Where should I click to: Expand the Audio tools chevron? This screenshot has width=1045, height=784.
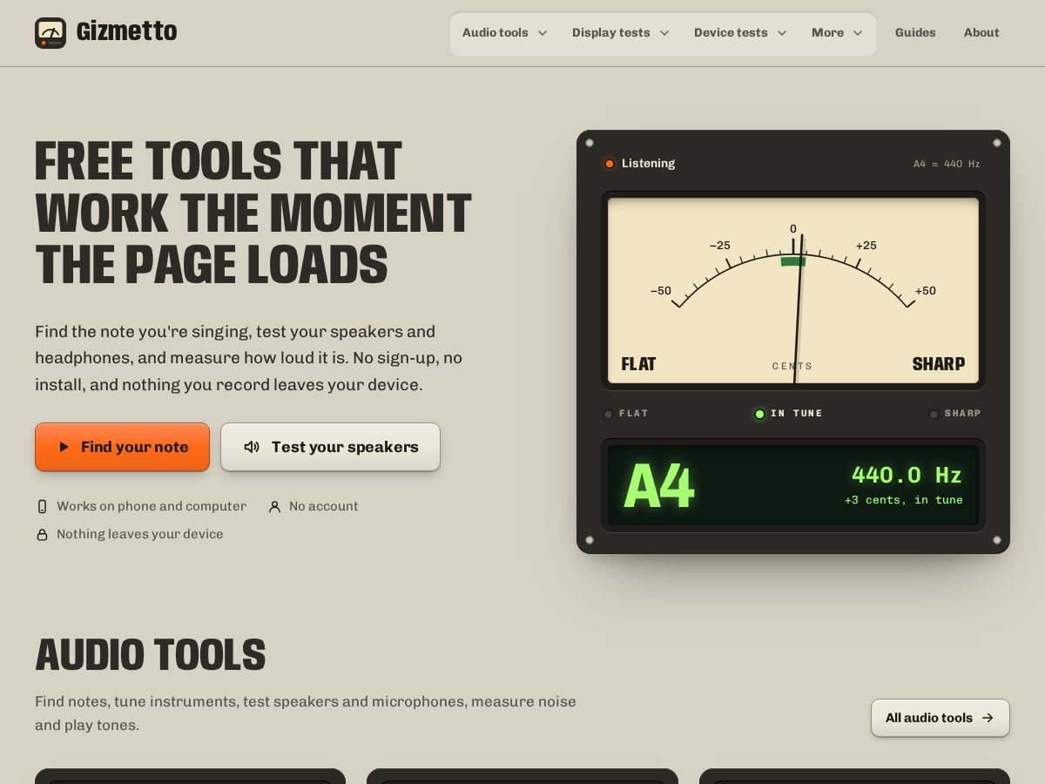pos(543,33)
